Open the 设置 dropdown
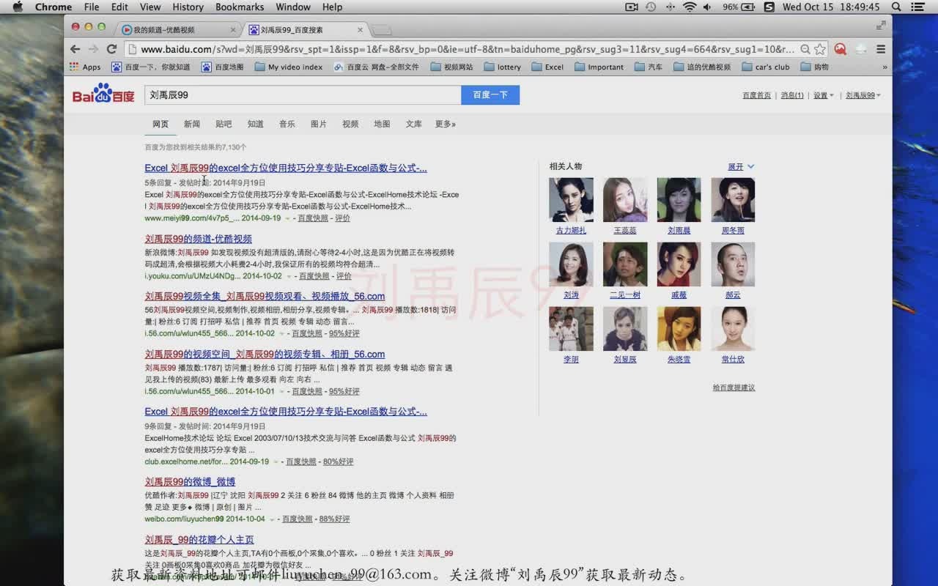The image size is (938, 586). pyautogui.click(x=824, y=95)
